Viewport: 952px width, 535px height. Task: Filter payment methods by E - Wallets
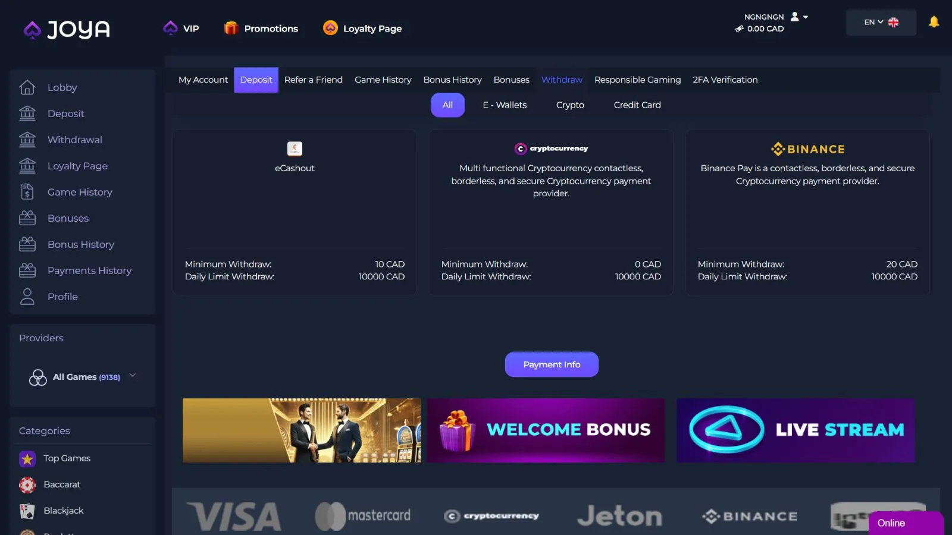click(505, 105)
